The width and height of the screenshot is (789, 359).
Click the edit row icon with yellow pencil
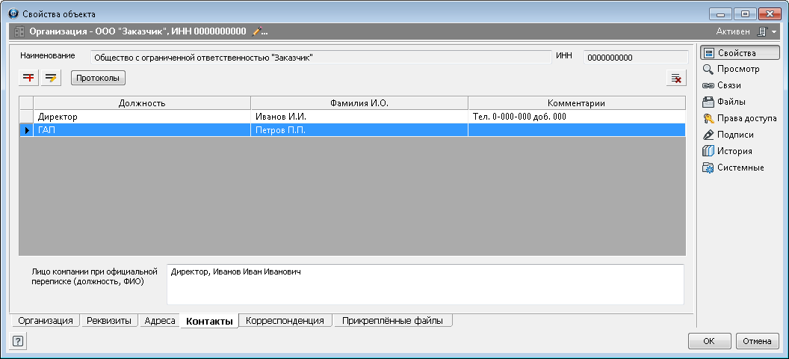pos(51,78)
